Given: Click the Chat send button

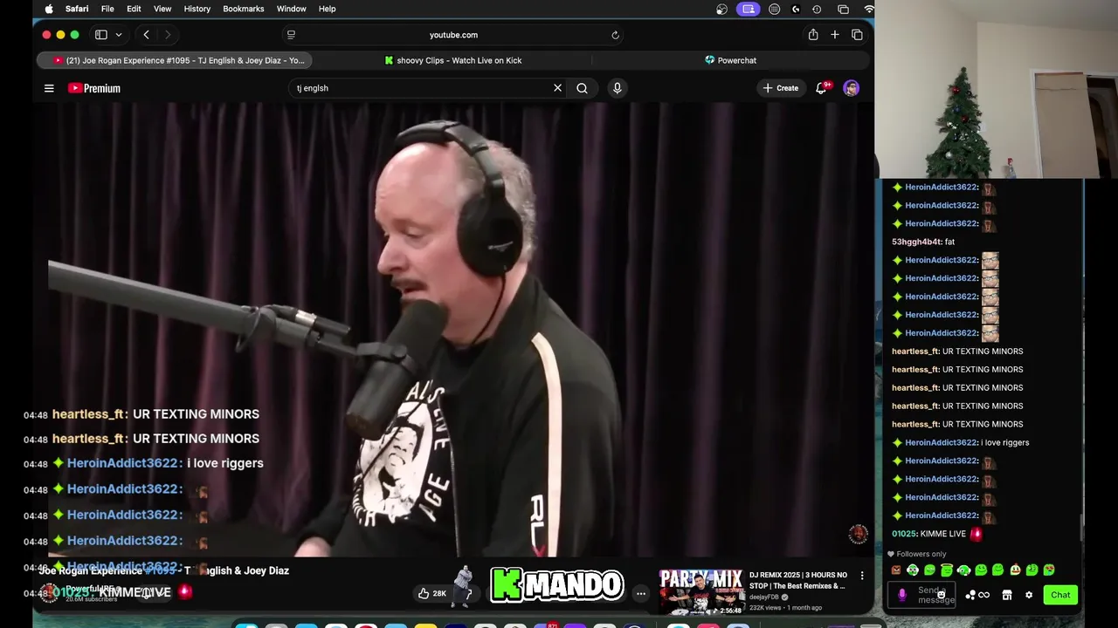Looking at the screenshot, I should click(x=1060, y=595).
